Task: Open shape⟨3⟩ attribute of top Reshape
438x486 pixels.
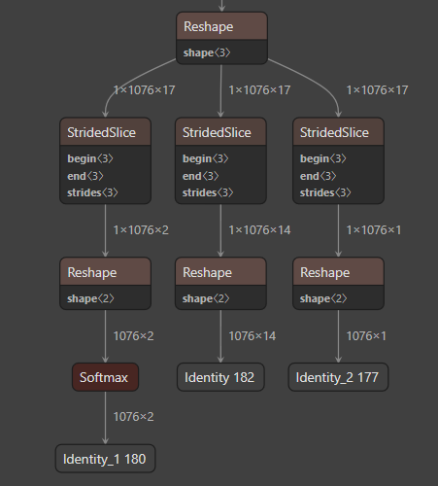Action: pyautogui.click(x=207, y=52)
